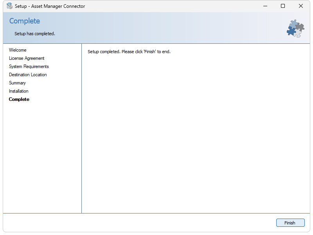Click the 'Setup completed. Please click Finish' message

click(129, 52)
